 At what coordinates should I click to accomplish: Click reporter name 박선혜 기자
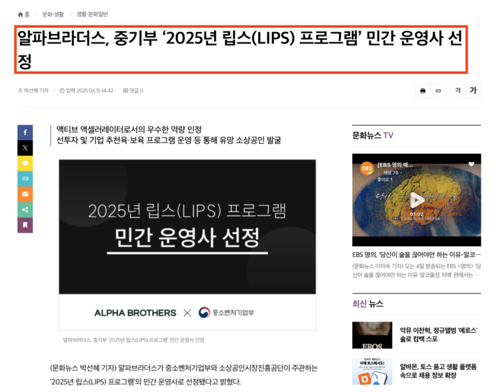click(33, 91)
